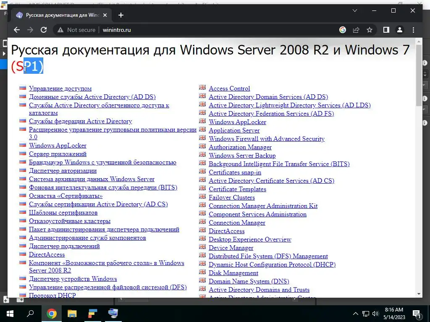Open the network tray icon

366,314
